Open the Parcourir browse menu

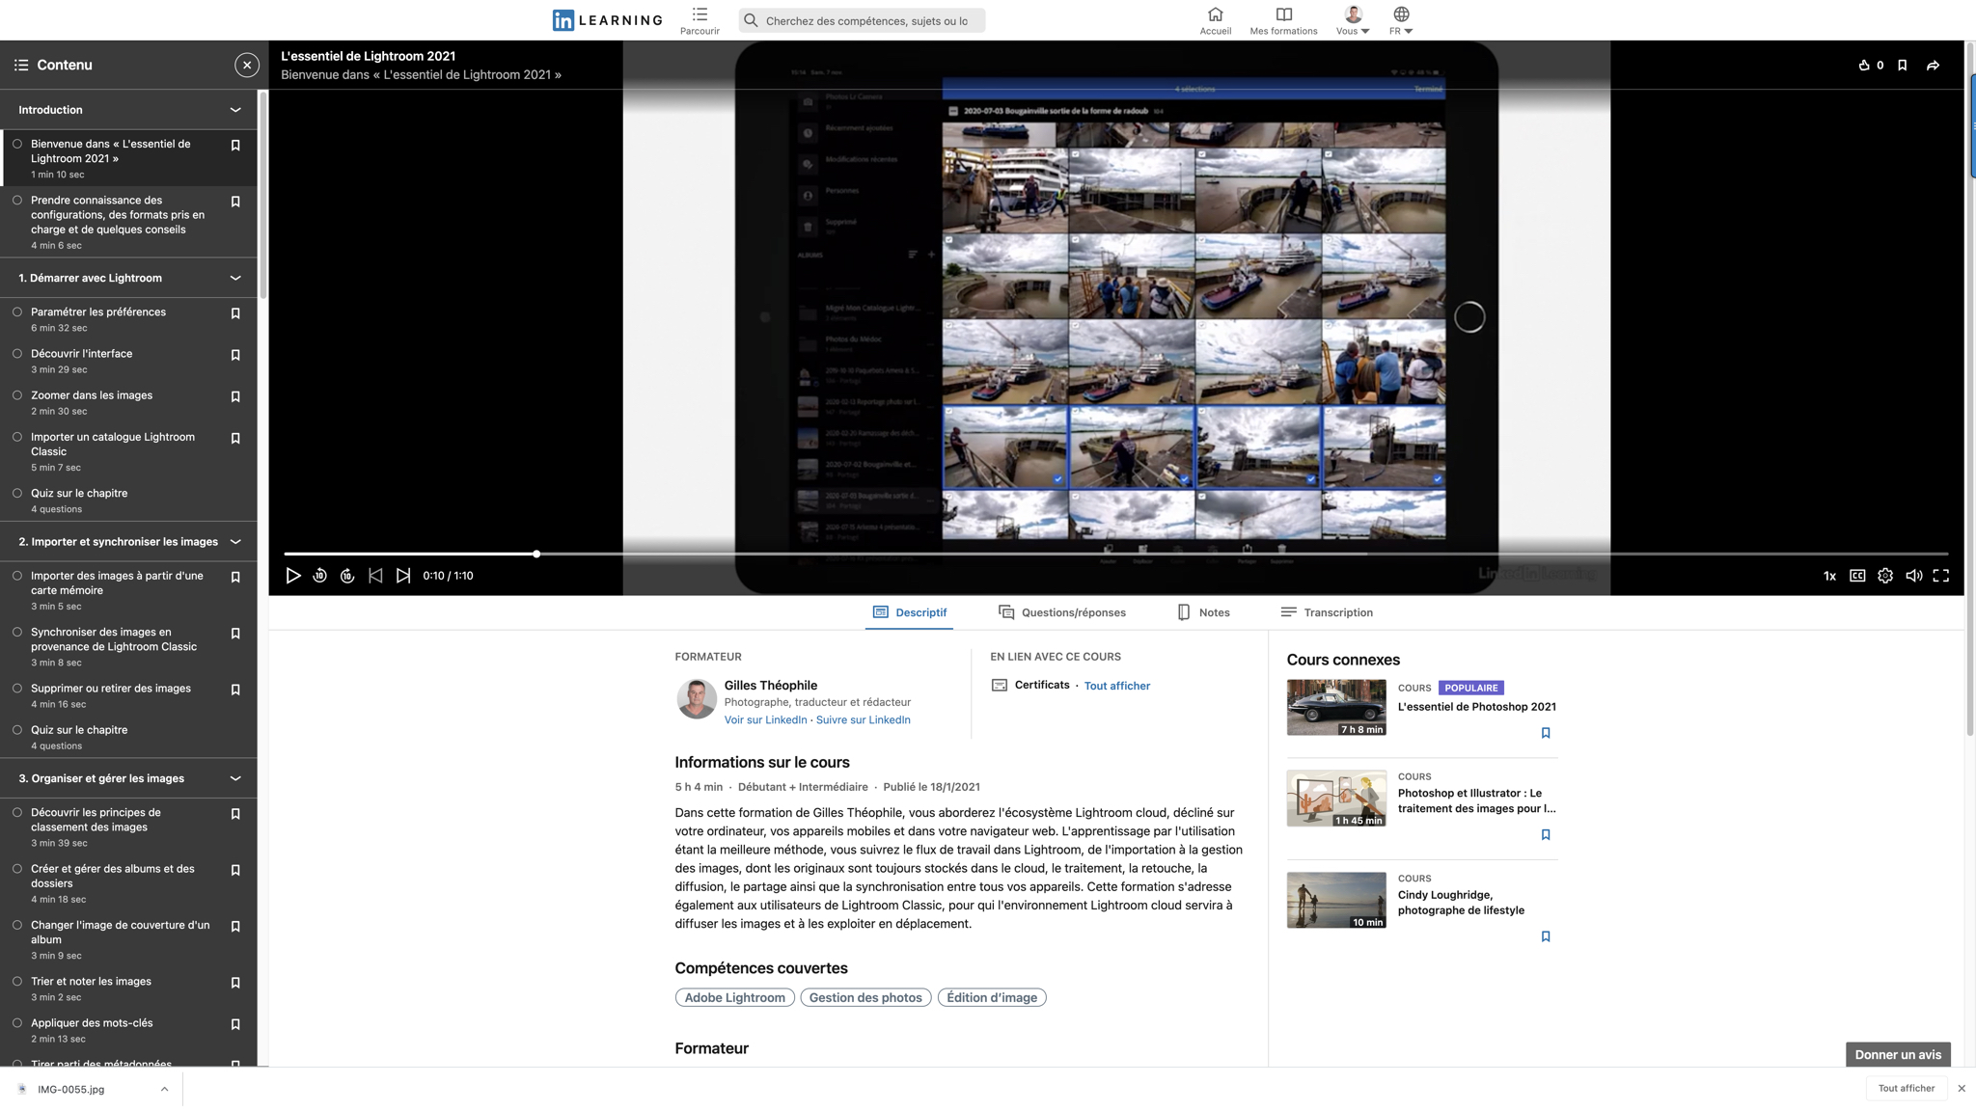700,20
